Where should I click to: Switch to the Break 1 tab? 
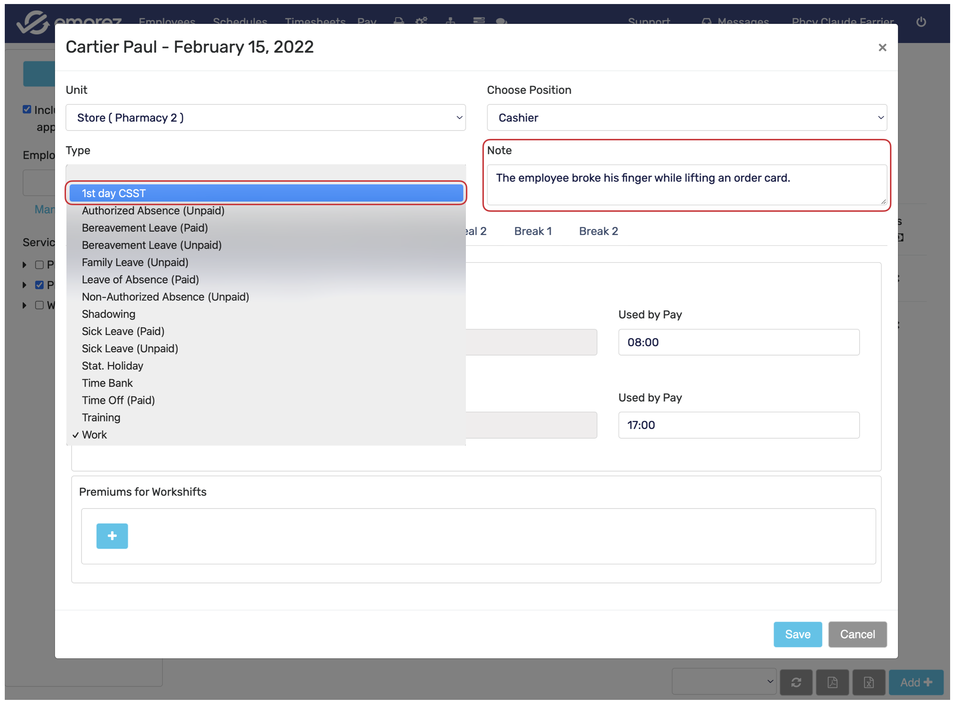click(x=533, y=231)
